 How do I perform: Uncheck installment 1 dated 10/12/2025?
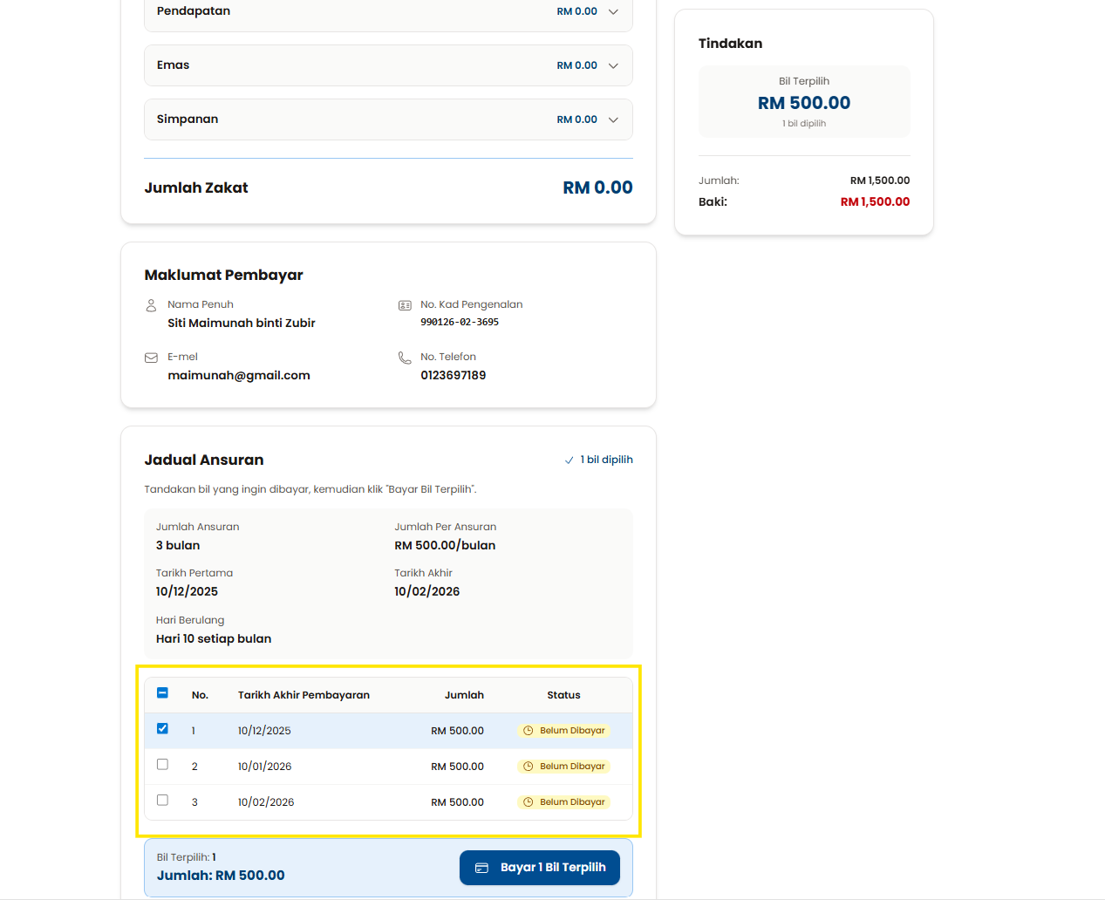pos(162,728)
